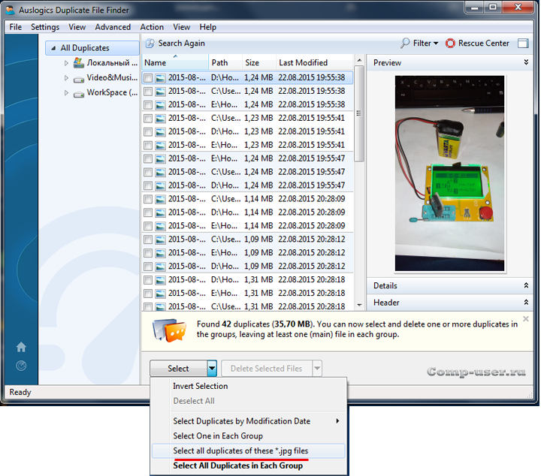Click the WorkSpace drive icon
The image size is (541, 476).
pos(79,95)
